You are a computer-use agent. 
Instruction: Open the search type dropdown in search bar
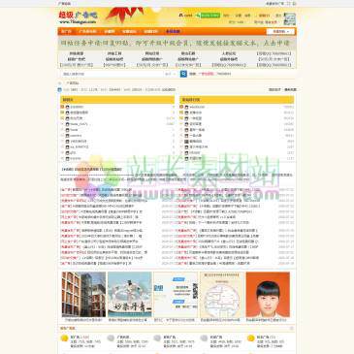[x=170, y=74]
